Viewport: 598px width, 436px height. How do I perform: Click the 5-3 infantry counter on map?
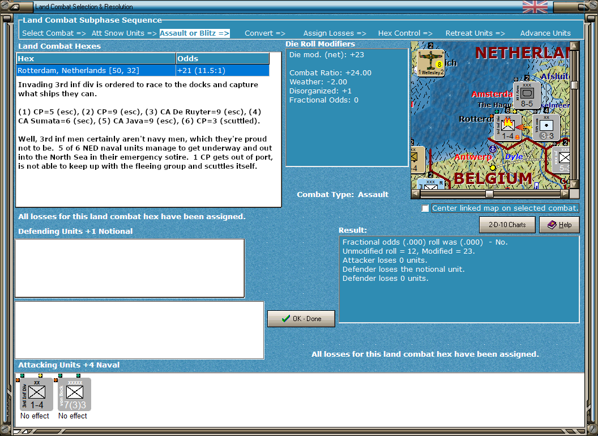tap(562, 160)
